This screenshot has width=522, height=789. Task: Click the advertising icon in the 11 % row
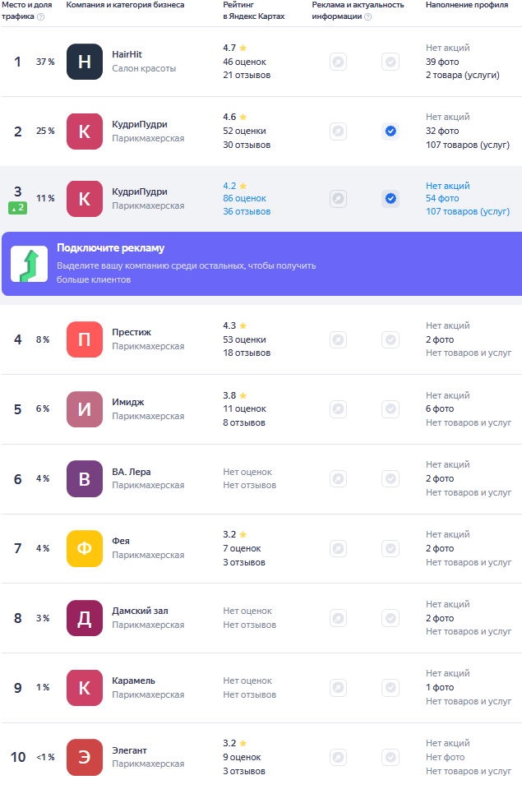pos(338,199)
